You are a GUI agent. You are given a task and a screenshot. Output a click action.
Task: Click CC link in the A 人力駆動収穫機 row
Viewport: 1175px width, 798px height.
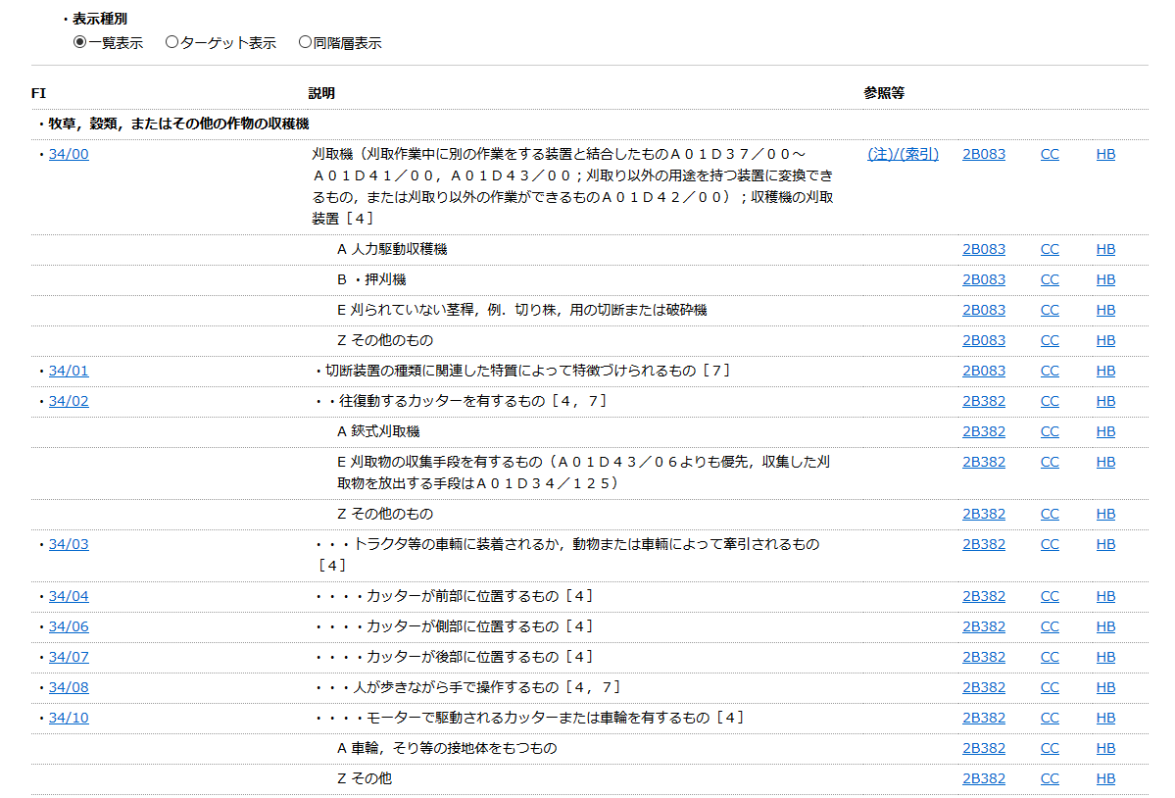pos(1050,249)
